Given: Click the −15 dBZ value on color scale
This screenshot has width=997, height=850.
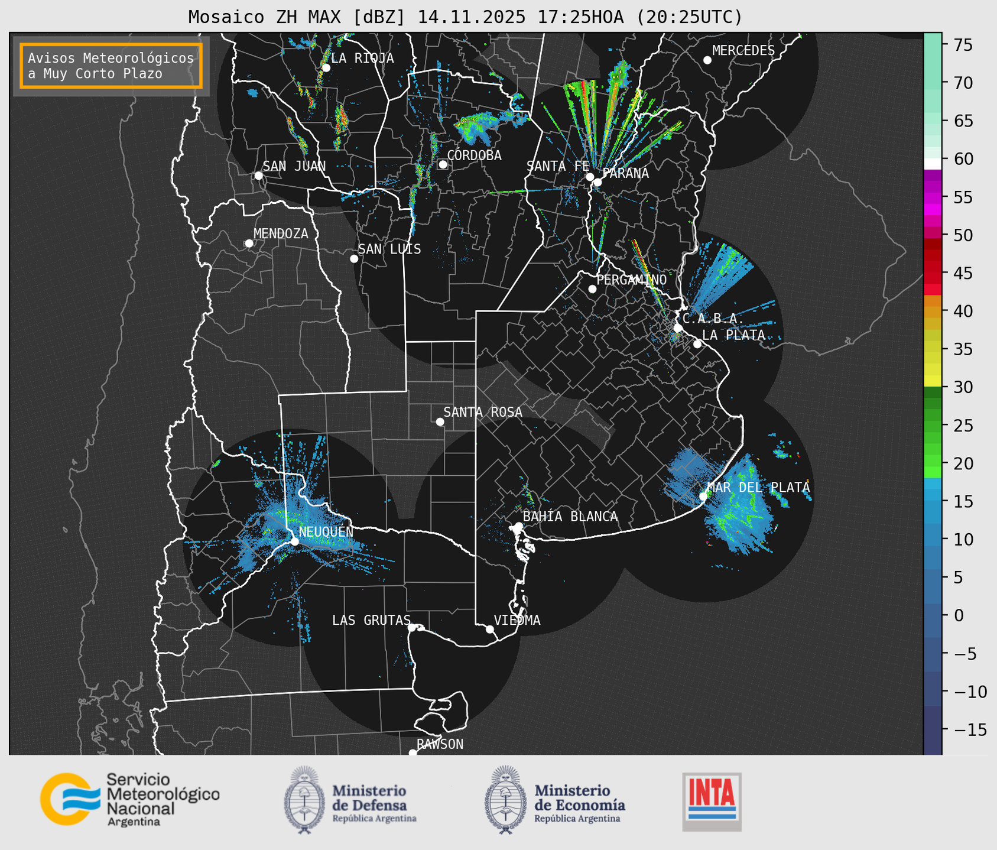Looking at the screenshot, I should click(x=970, y=729).
